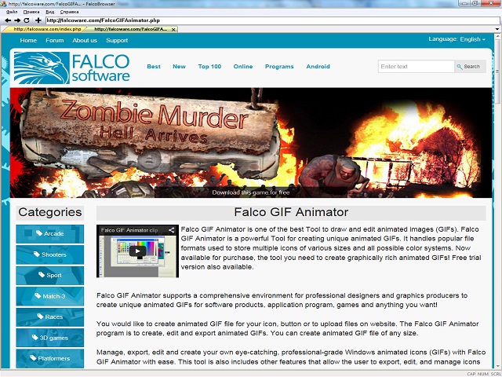Close the FalcoGIFAnimator tab with its X

click(173, 29)
